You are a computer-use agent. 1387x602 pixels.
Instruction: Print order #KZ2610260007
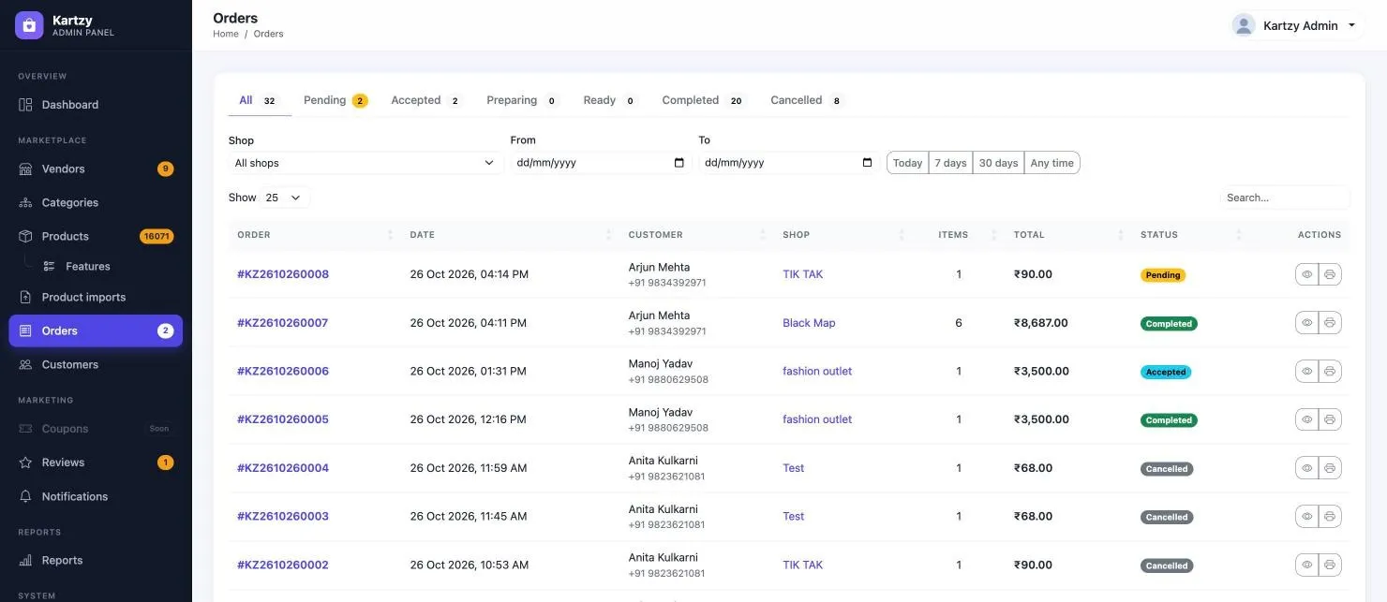[1330, 323]
